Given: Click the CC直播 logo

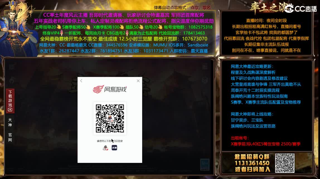Looking at the screenshot, I should pyautogui.click(x=300, y=9).
